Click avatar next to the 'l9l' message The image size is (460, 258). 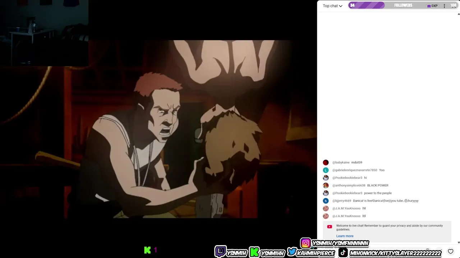[326, 208]
